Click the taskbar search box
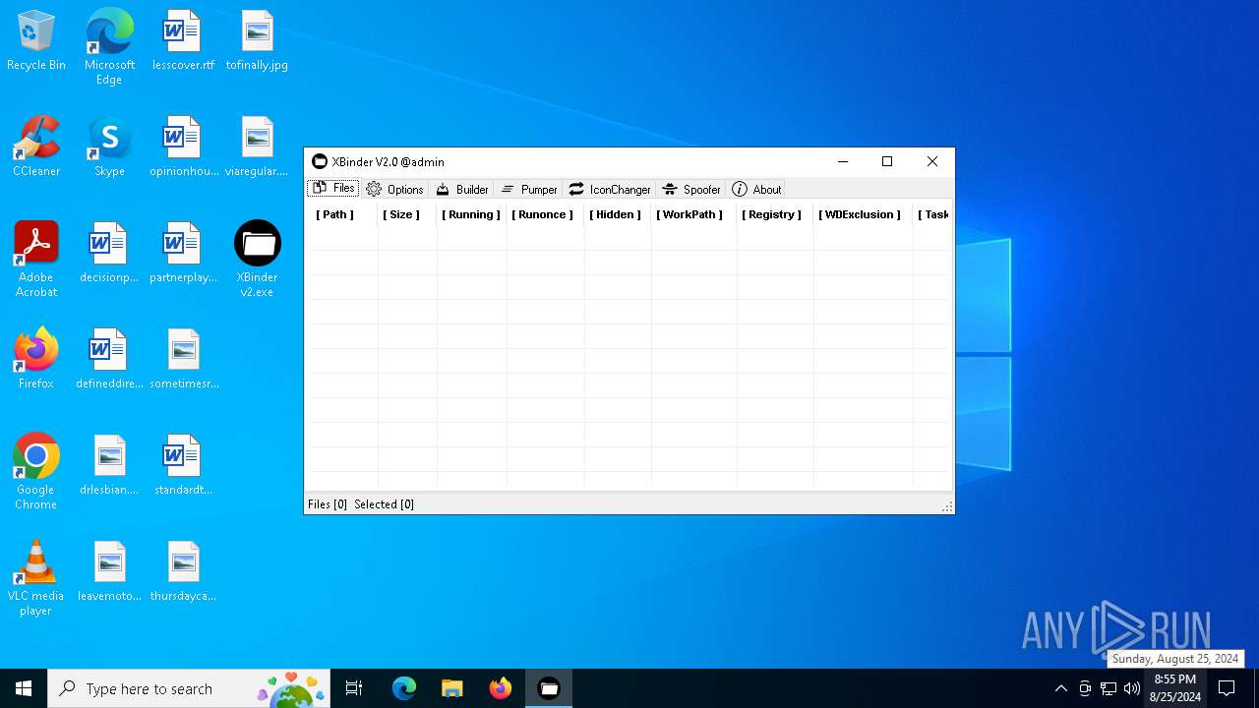The height and width of the screenshot is (708, 1259). (189, 688)
